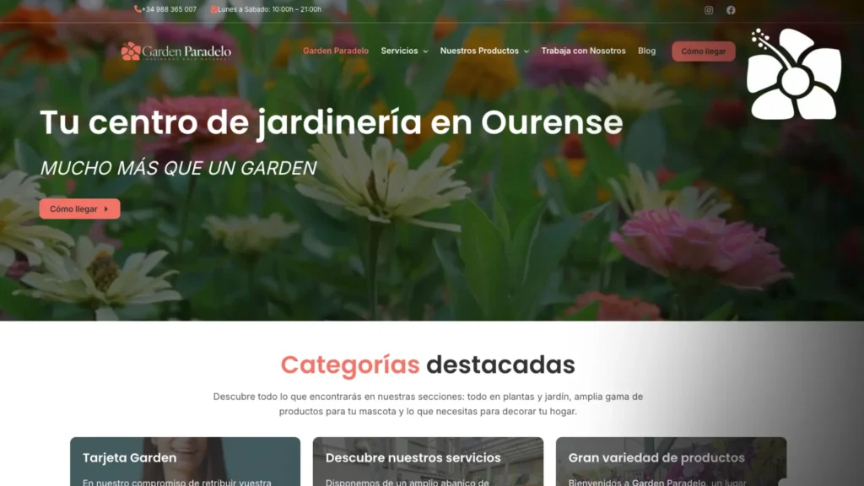
Task: Open the Instagram profile icon
Action: point(709,10)
